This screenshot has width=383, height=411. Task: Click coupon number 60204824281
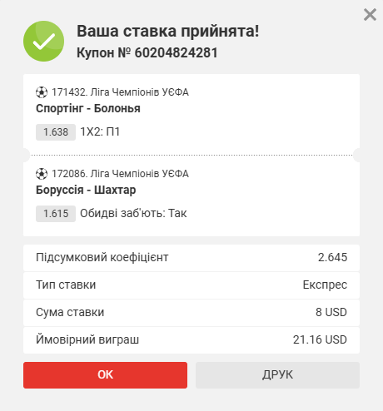pos(177,52)
